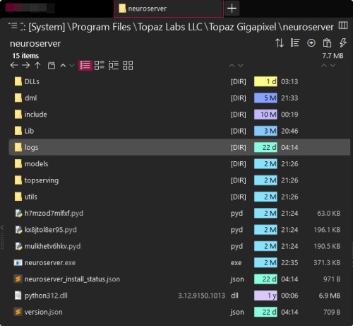Click the sort arrows icon
The image size is (353, 326).
tap(280, 43)
